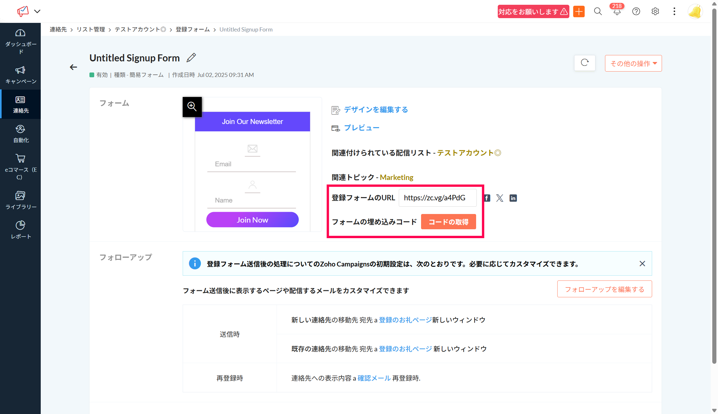Viewport: 718px width, 414px height.
Task: Open 自動化 in the sidebar
Action: (x=21, y=134)
